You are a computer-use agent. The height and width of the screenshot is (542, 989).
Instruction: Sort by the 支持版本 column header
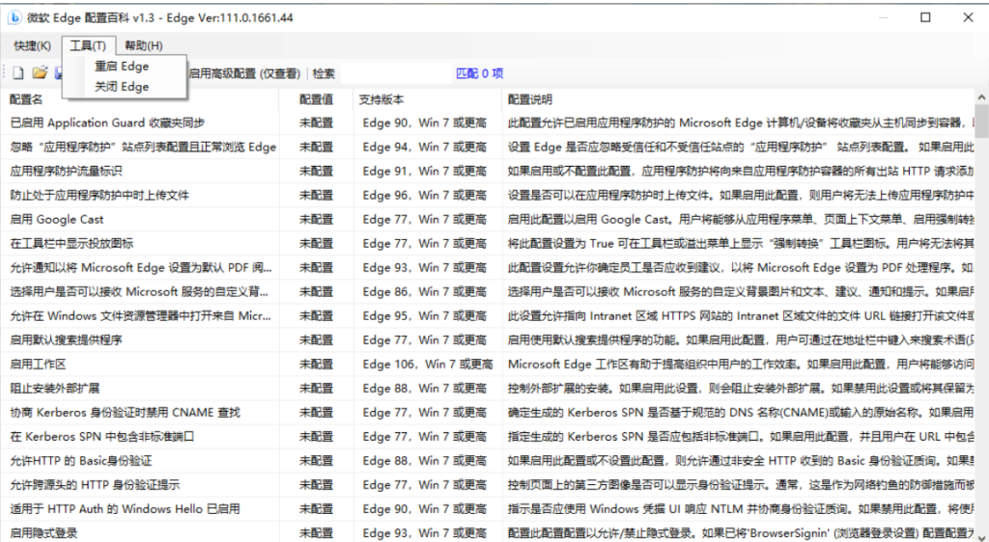coord(381,99)
